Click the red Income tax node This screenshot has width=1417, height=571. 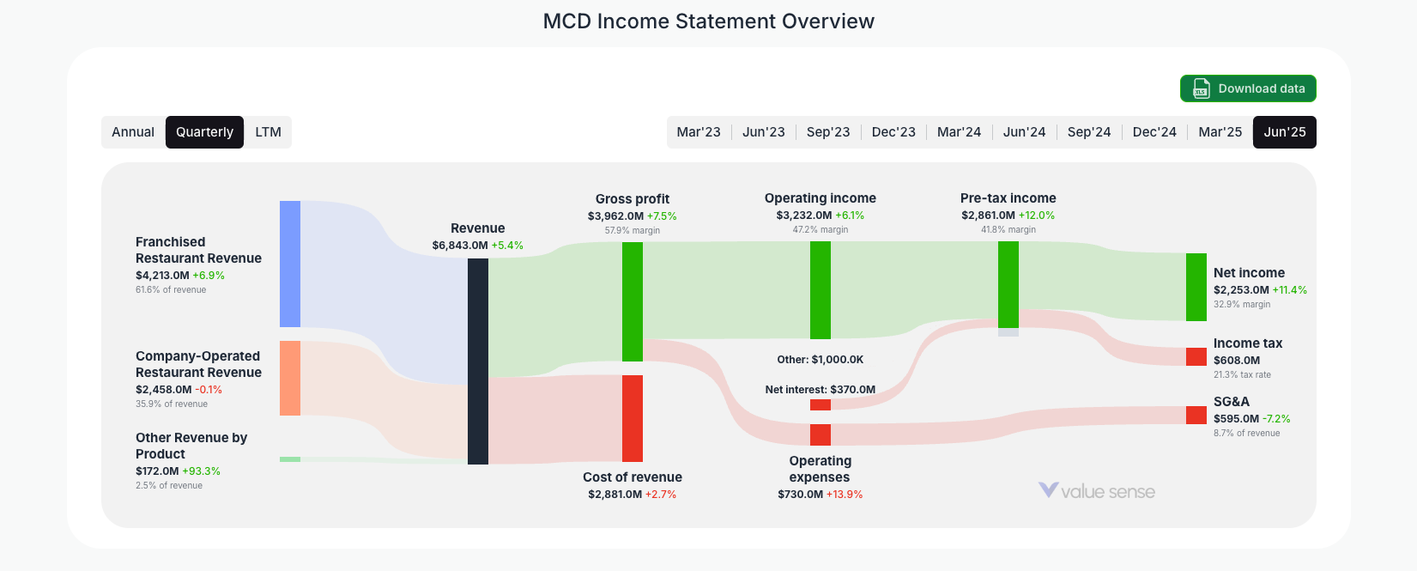tap(1194, 355)
